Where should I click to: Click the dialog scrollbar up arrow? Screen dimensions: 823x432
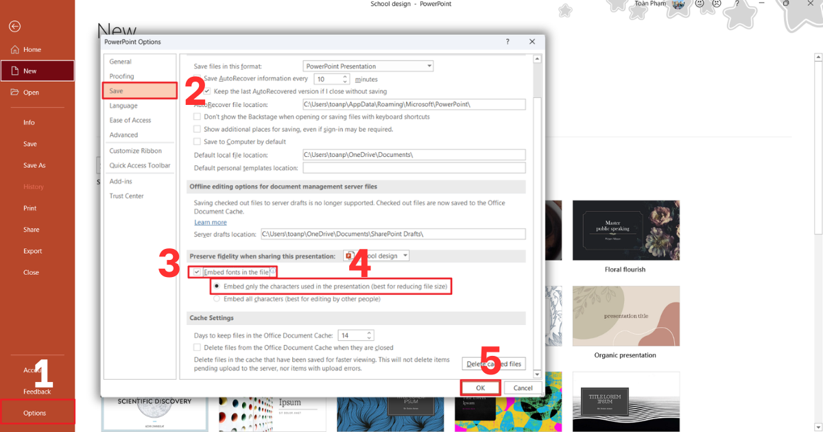coord(538,60)
